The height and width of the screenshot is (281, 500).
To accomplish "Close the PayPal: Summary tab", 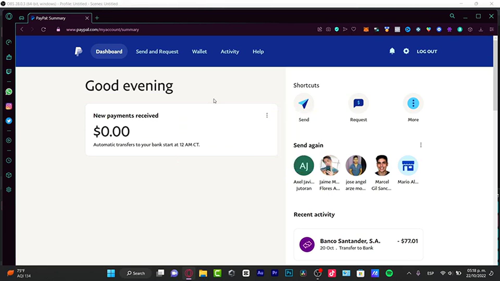I will click(x=87, y=18).
